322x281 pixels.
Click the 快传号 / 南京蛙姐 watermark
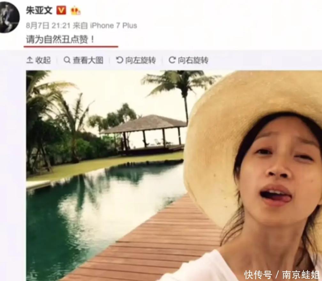click(x=281, y=275)
